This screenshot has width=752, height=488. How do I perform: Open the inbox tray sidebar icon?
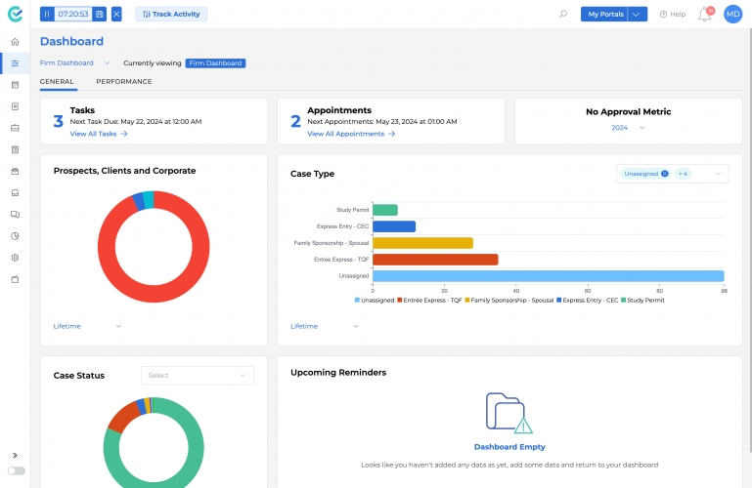pos(16,193)
